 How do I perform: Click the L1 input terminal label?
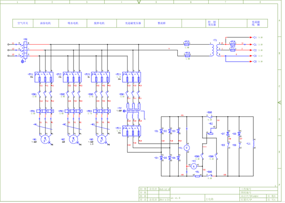pyautogui.click(x=13, y=43)
